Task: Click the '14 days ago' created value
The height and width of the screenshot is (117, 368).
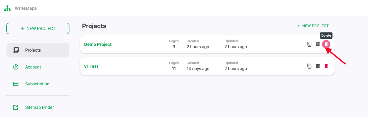Action: coord(198,69)
